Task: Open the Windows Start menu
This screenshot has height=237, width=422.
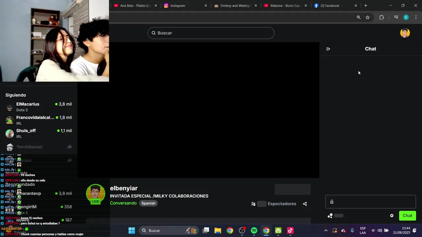Action: coord(132,230)
